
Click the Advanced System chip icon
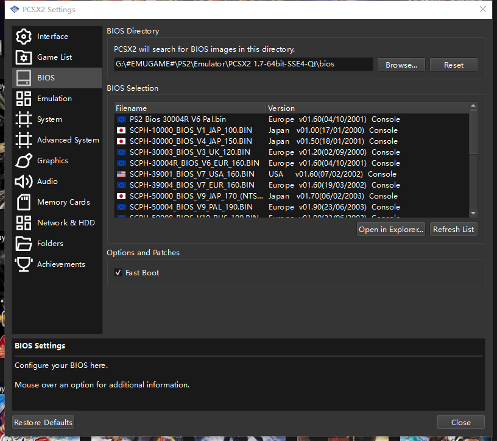click(x=24, y=140)
